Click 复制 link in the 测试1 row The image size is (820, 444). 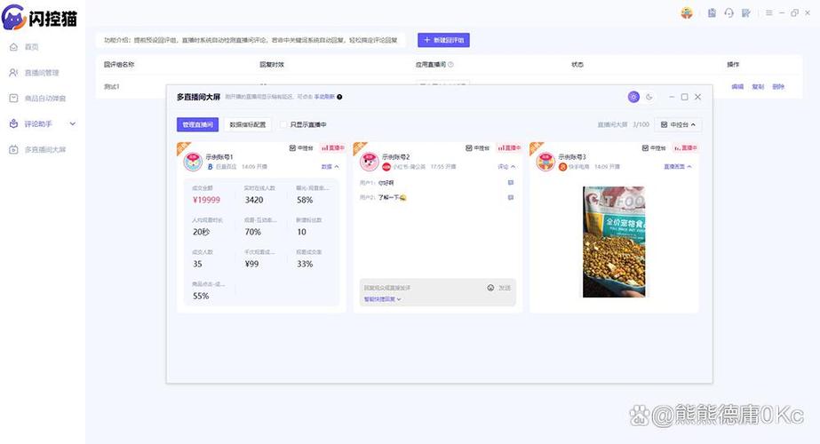[x=758, y=87]
